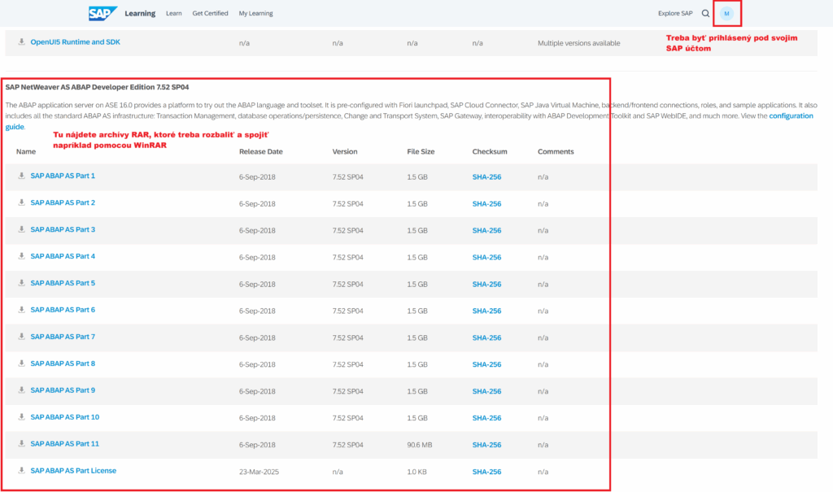Click the Name column header
Image resolution: width=833 pixels, height=492 pixels.
click(x=26, y=151)
